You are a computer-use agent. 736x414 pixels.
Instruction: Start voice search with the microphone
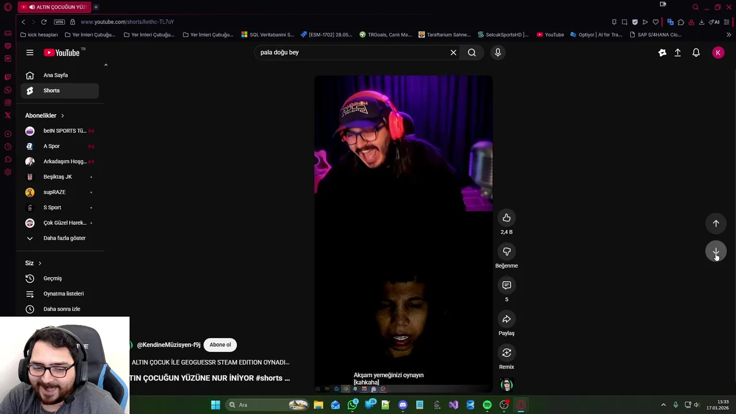(x=498, y=52)
